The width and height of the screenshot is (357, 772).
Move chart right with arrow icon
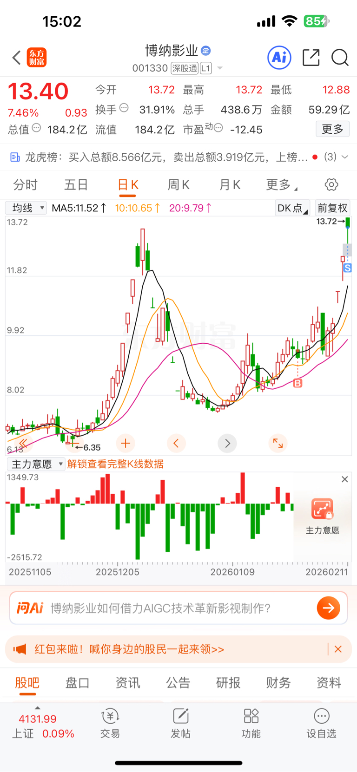coord(227,443)
